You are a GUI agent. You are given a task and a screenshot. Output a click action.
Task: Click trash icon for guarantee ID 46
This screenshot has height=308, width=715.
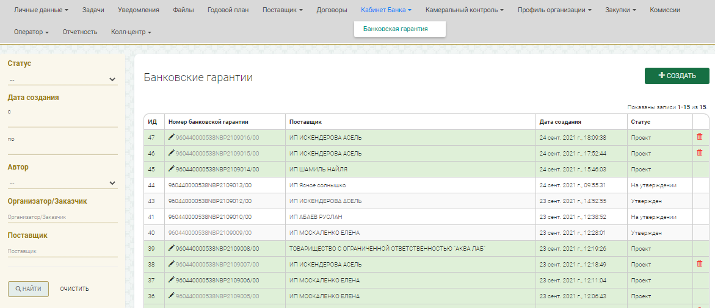(x=699, y=152)
